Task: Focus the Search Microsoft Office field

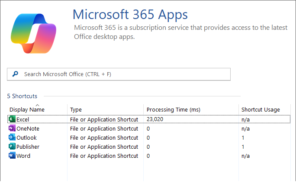Action: pos(125,74)
